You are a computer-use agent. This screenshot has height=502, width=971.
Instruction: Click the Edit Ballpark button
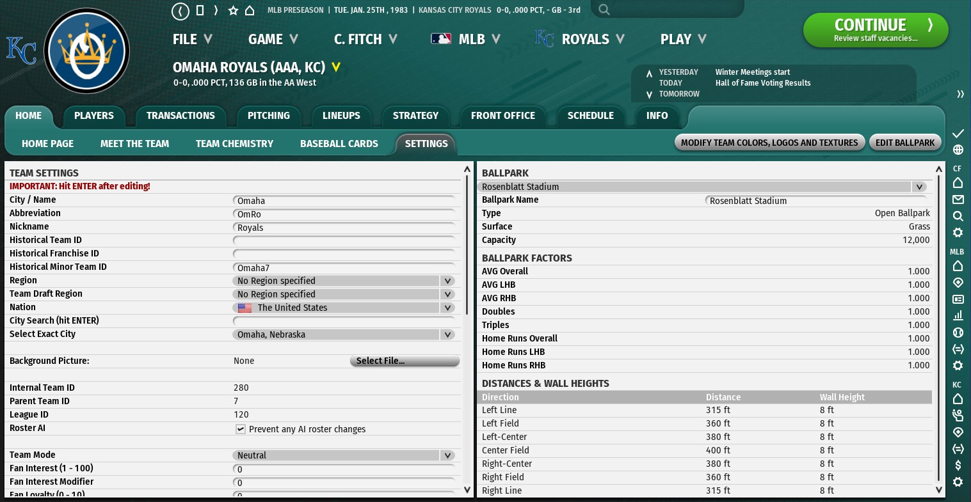click(904, 143)
